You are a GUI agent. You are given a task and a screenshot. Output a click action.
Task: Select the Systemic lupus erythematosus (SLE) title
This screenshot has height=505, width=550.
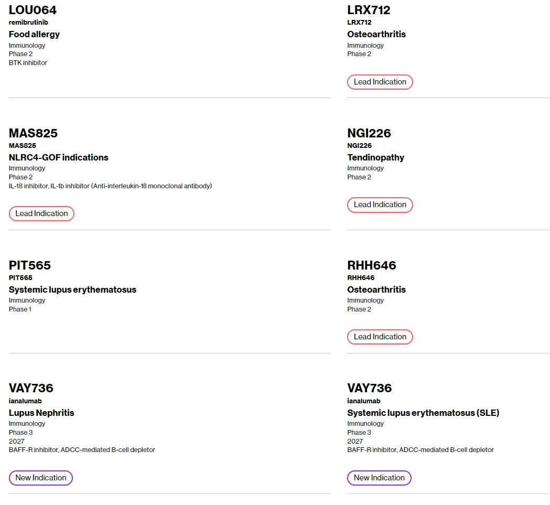423,413
